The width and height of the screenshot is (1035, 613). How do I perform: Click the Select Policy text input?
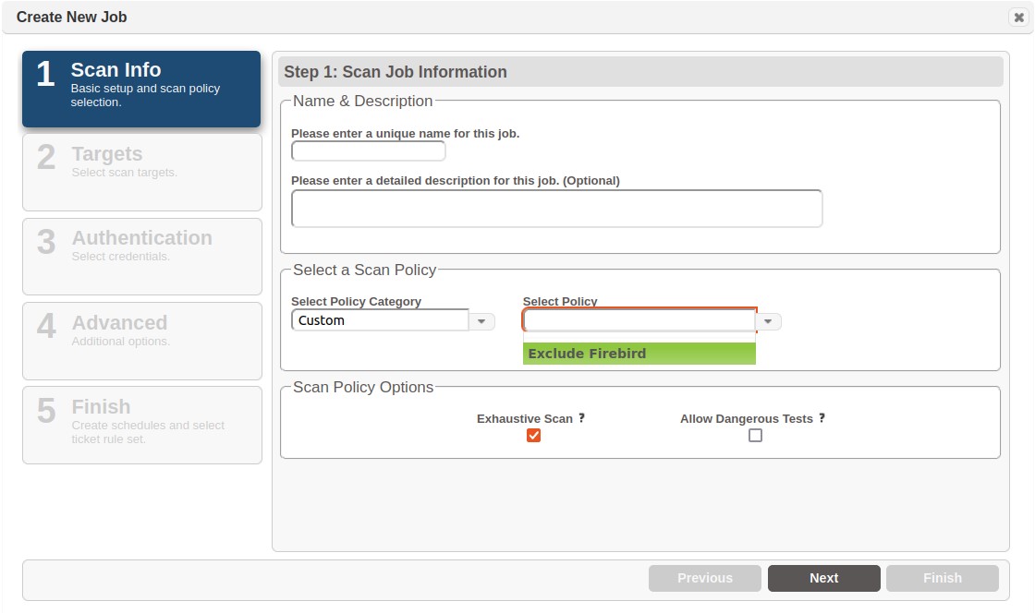(x=639, y=320)
